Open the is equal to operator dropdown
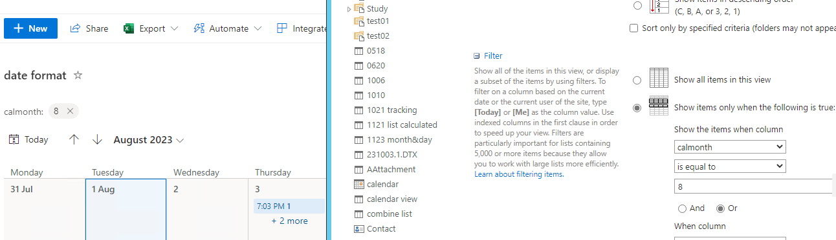836x240 pixels. point(730,166)
